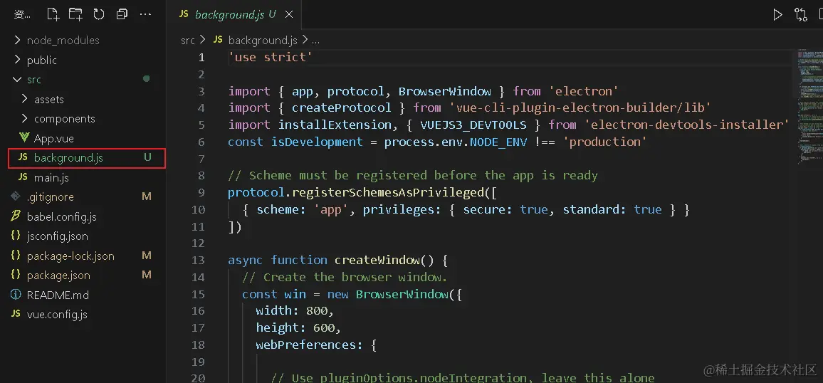The height and width of the screenshot is (383, 823).
Task: Select background.js in the file tree
Action: 87,158
